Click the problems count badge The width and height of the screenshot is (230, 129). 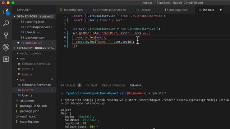(79, 85)
